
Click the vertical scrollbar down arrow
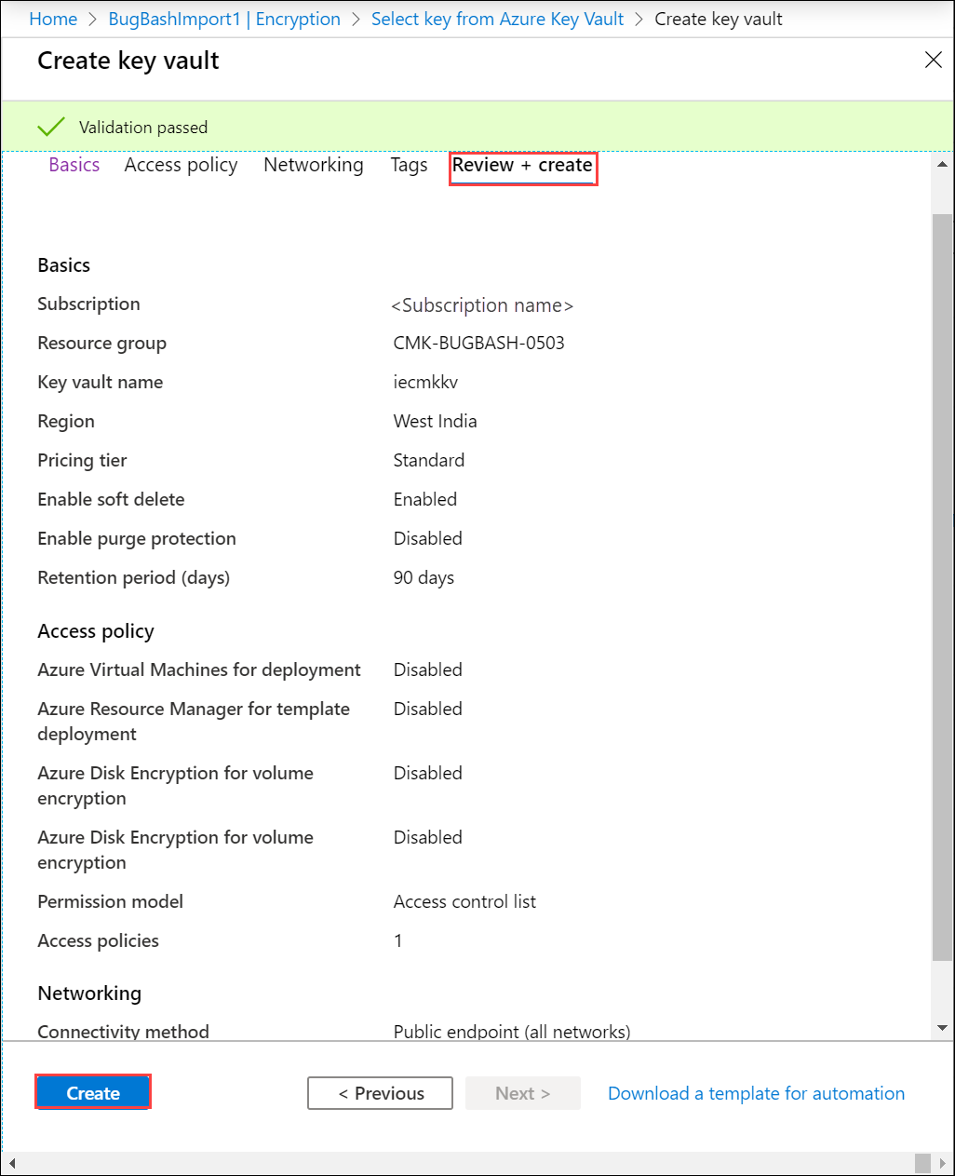coord(942,1029)
